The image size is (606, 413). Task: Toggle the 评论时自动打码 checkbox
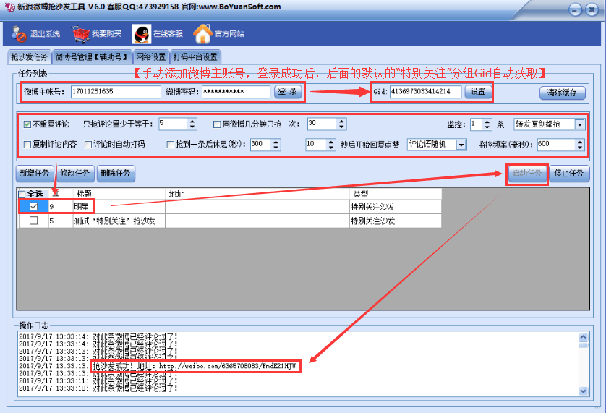tap(88, 145)
